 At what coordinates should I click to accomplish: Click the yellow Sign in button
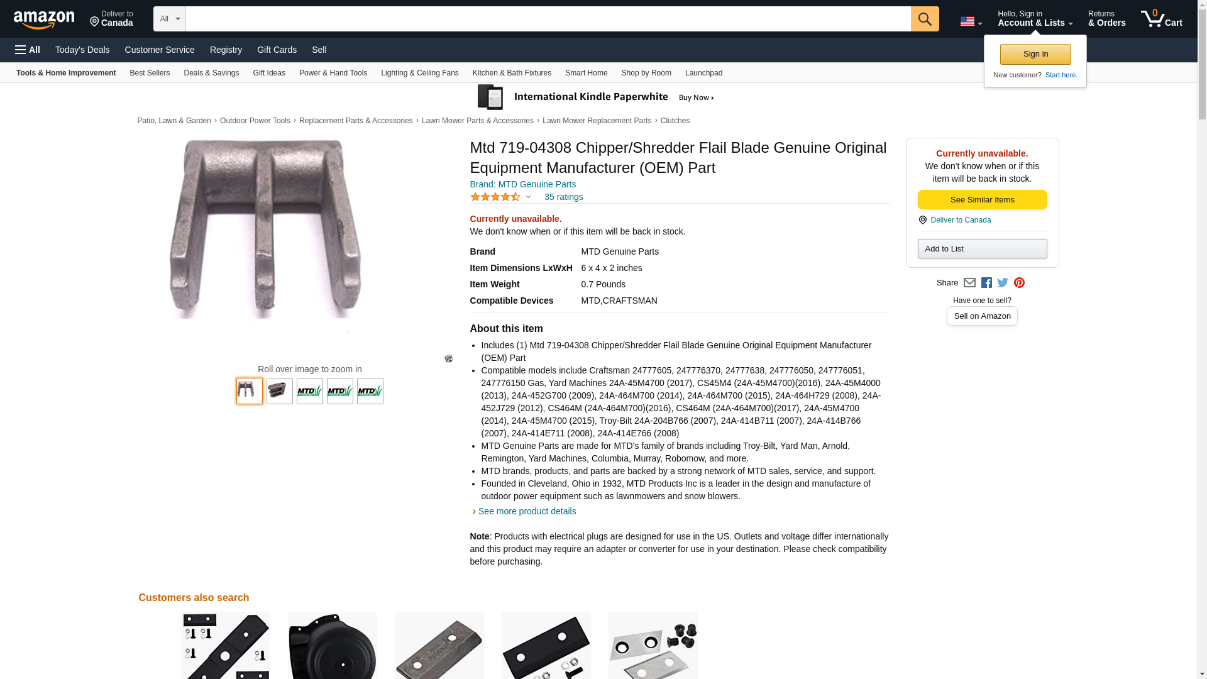1035,54
